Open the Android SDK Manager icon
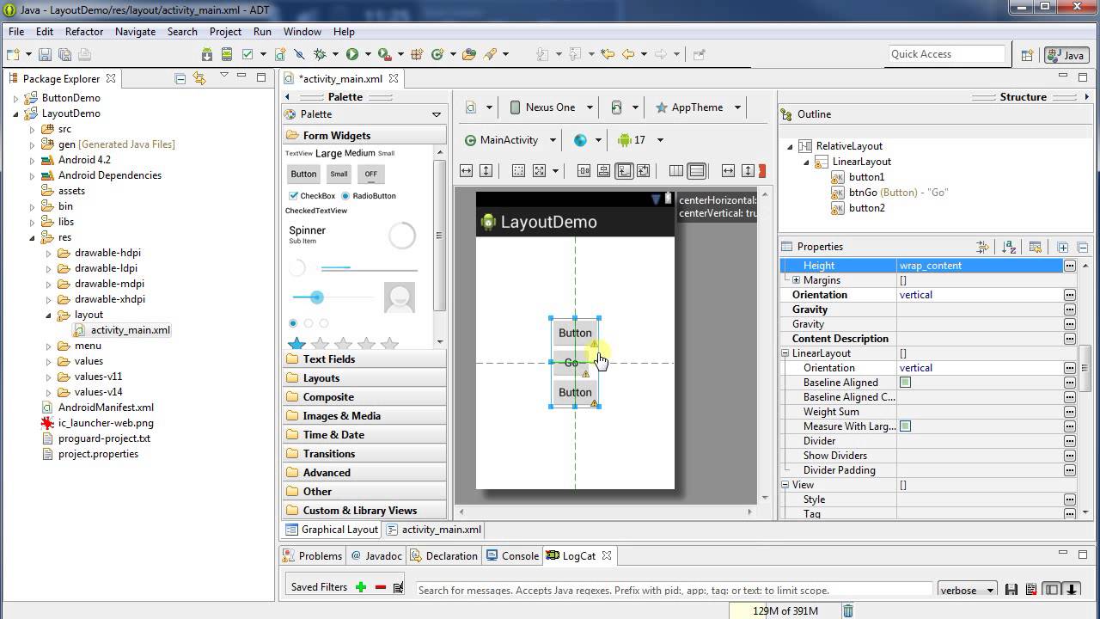This screenshot has height=619, width=1100. tap(207, 54)
